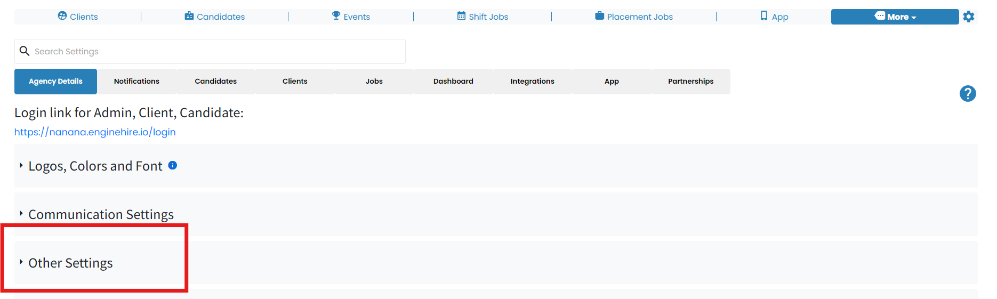Open the nanana.enginehire.io login link
The height and width of the screenshot is (299, 997).
point(95,132)
